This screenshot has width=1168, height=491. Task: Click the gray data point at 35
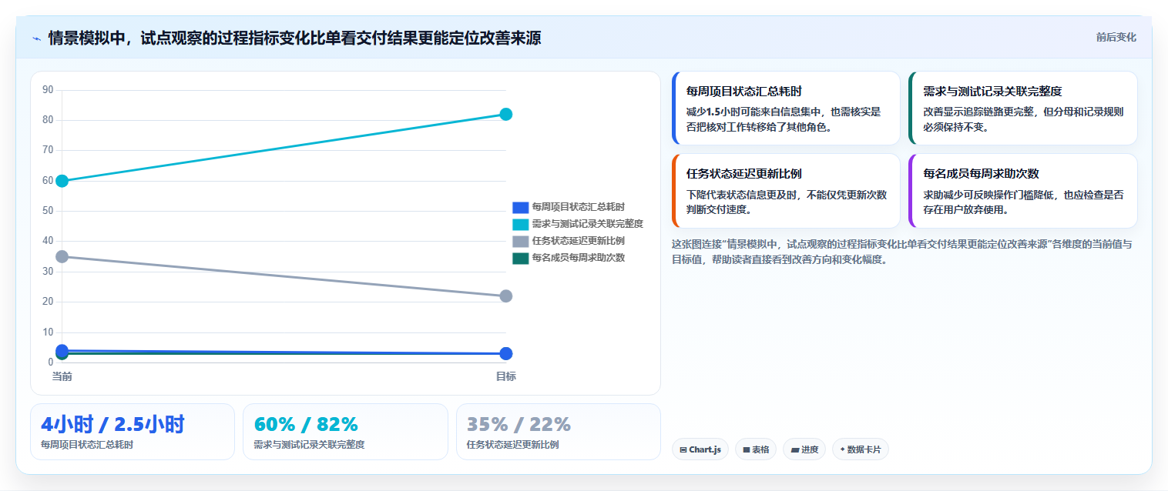[62, 256]
